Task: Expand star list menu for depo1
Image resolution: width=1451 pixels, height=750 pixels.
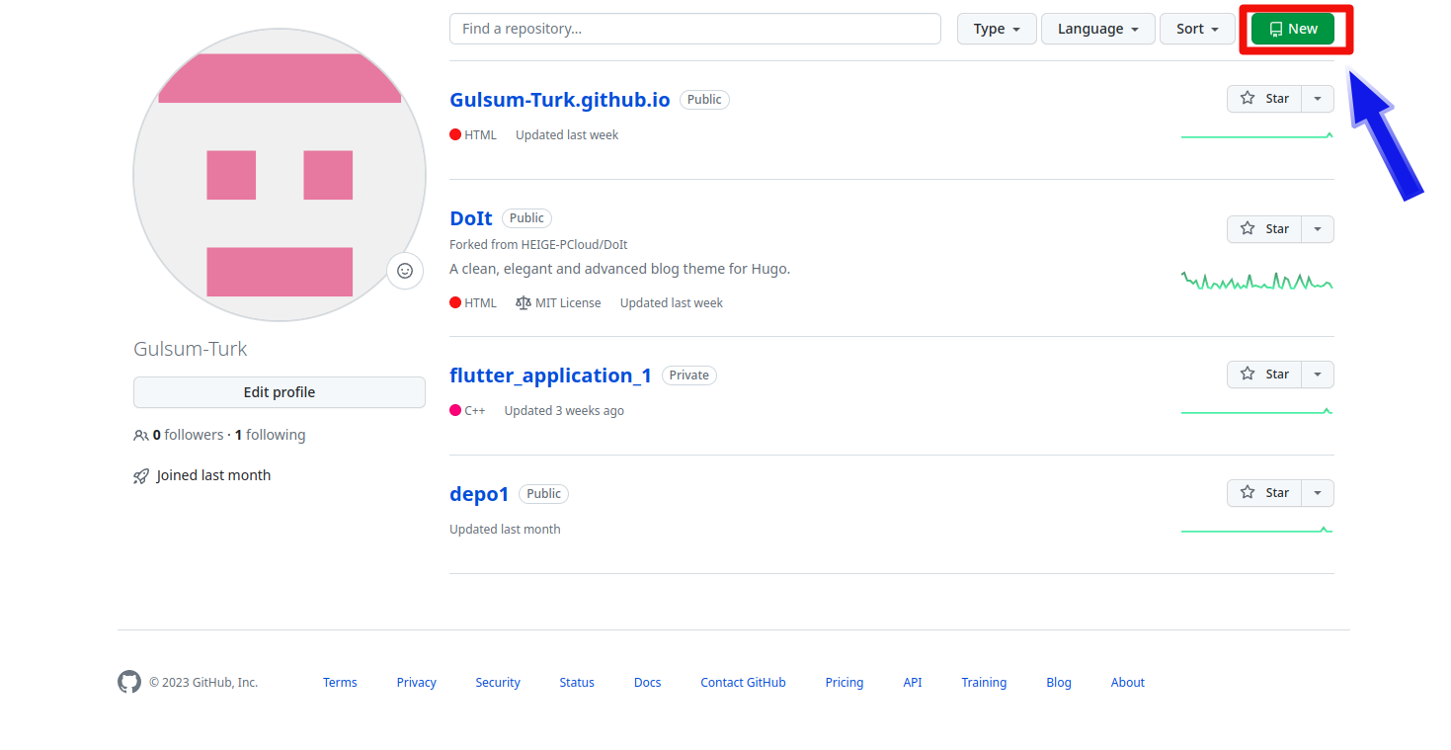Action: (x=1318, y=493)
